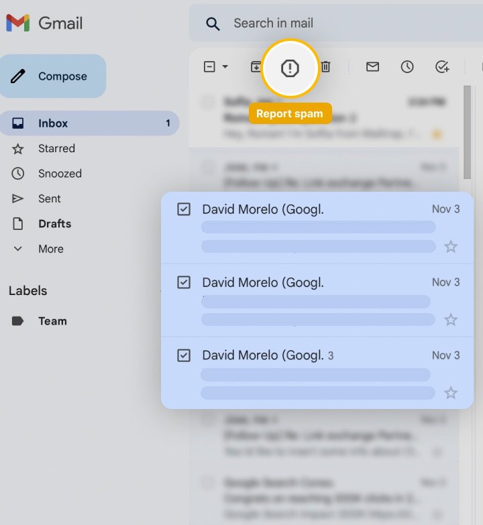
Task: Mark selected emails as unread envelope icon
Action: (x=372, y=67)
